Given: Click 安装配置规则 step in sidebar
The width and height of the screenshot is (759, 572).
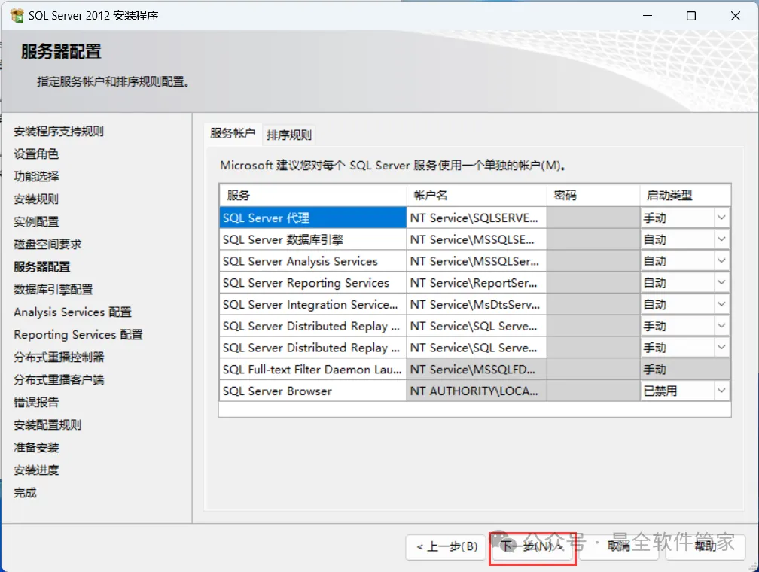Looking at the screenshot, I should click(x=47, y=425).
